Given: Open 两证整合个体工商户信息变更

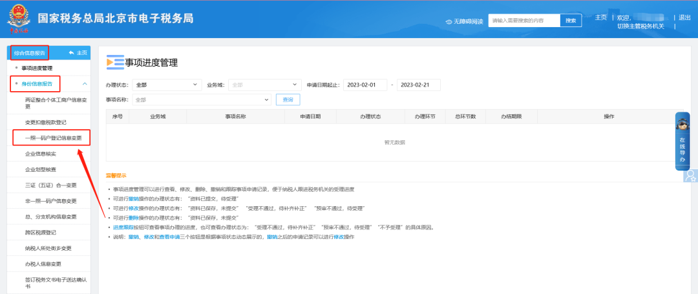Looking at the screenshot, I should tap(56, 103).
